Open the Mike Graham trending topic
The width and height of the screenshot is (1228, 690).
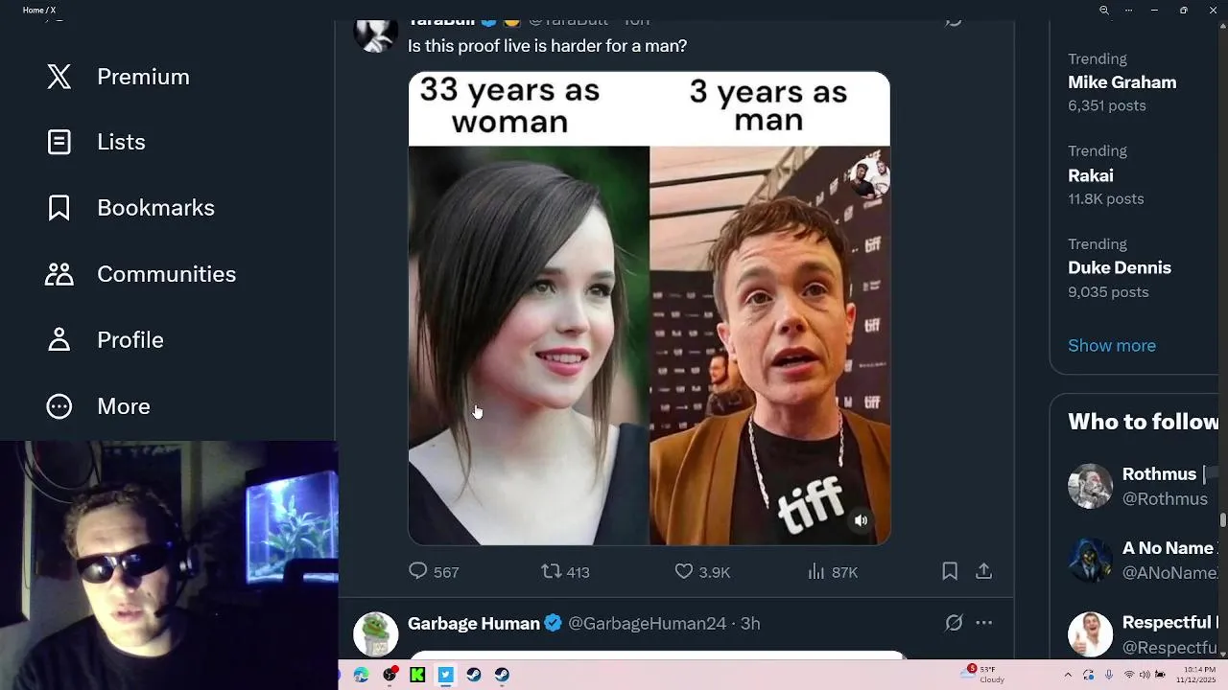point(1122,82)
